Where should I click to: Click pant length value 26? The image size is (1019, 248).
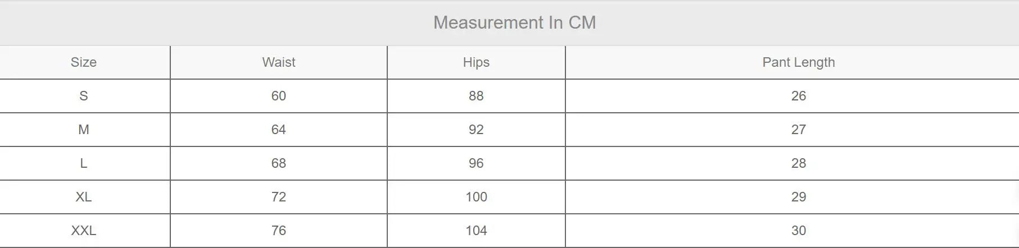tap(799, 96)
